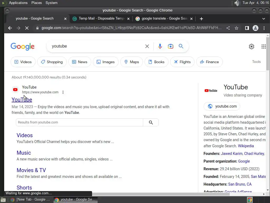Viewport: 270px width, 203px height.
Task: Filter results by Images
Action: (105, 62)
